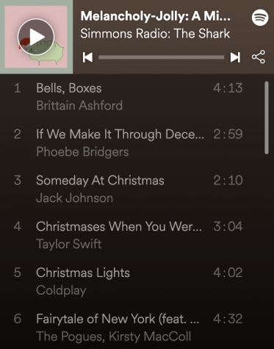
Task: Play the playlist with the round play button
Action: point(36,37)
